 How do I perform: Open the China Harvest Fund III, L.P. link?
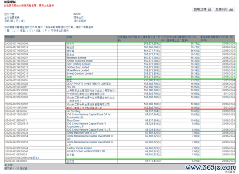[x=82, y=133]
